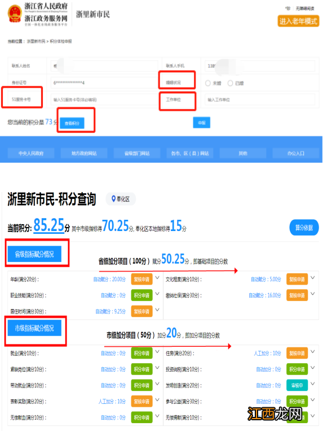The image size is (323, 431).
Task: Click the 审核中 status button for 发明创造
Action: point(297,385)
